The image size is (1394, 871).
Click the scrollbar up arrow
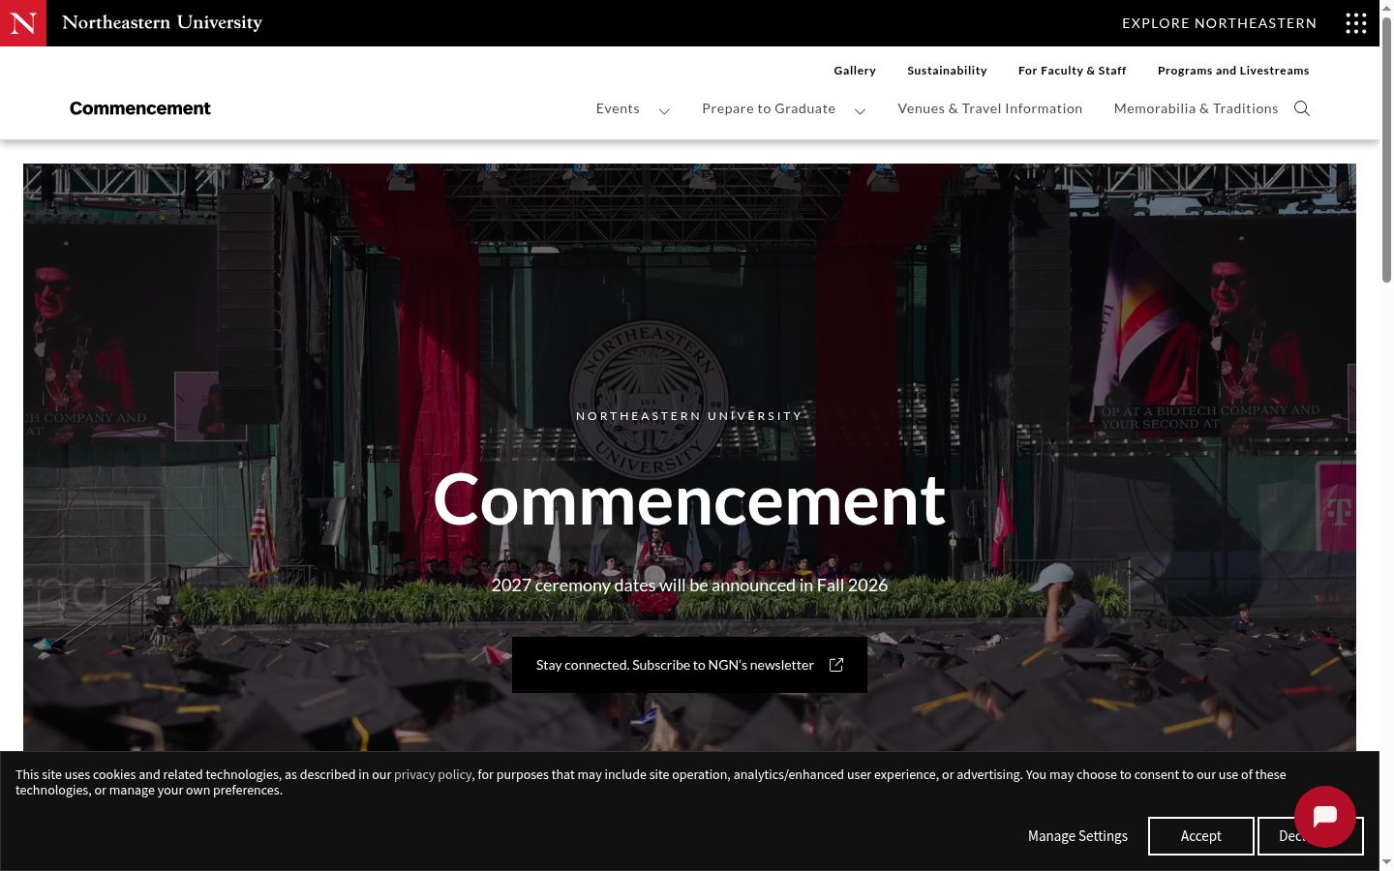(1386, 8)
